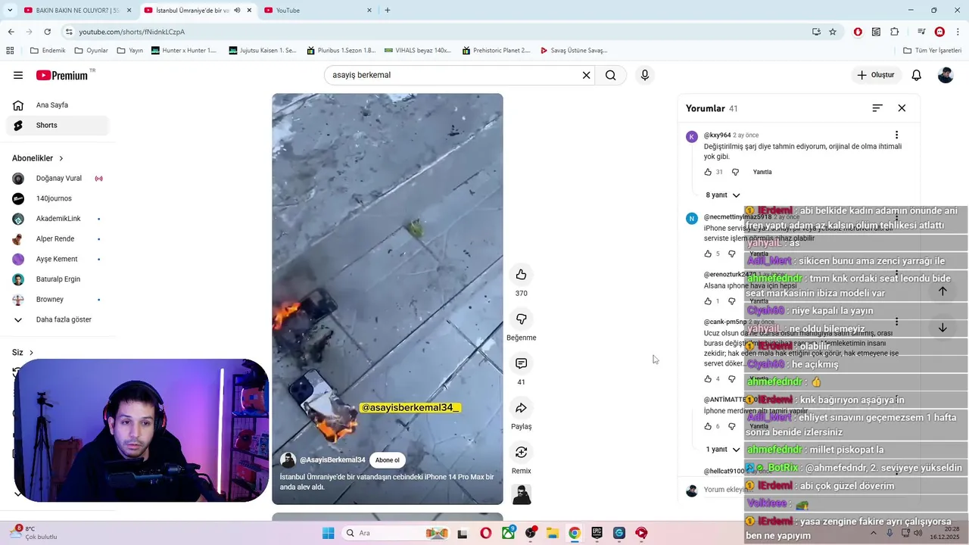The height and width of the screenshot is (545, 969).
Task: Open Tüm Yer İşaretleri folder
Action: (x=932, y=51)
